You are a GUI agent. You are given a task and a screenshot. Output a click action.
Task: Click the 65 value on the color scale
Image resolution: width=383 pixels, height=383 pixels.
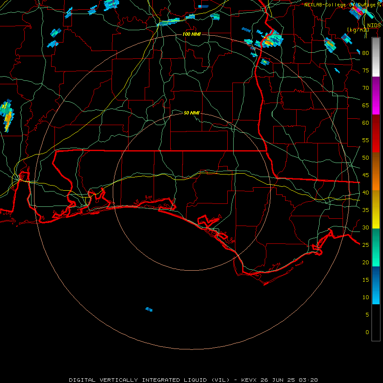(366, 105)
